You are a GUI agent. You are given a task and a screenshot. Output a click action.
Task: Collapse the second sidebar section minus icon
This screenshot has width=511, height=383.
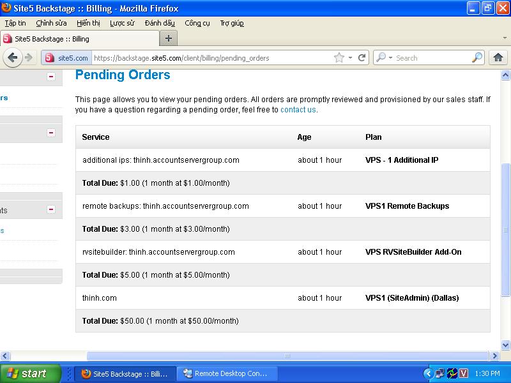pyautogui.click(x=51, y=133)
